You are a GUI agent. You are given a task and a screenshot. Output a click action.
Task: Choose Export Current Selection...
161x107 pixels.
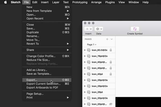click(x=47, y=84)
